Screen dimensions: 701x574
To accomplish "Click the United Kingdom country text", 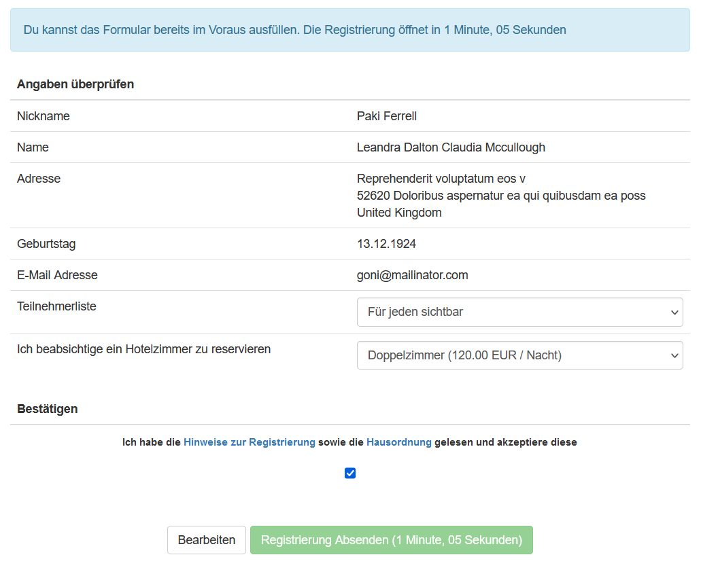I will 399,213.
